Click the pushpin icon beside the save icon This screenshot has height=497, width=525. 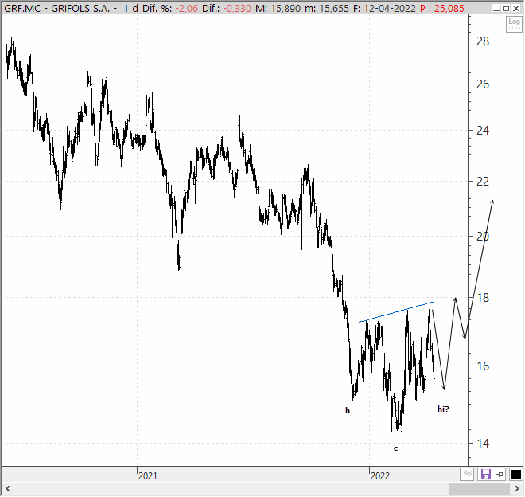(500, 474)
